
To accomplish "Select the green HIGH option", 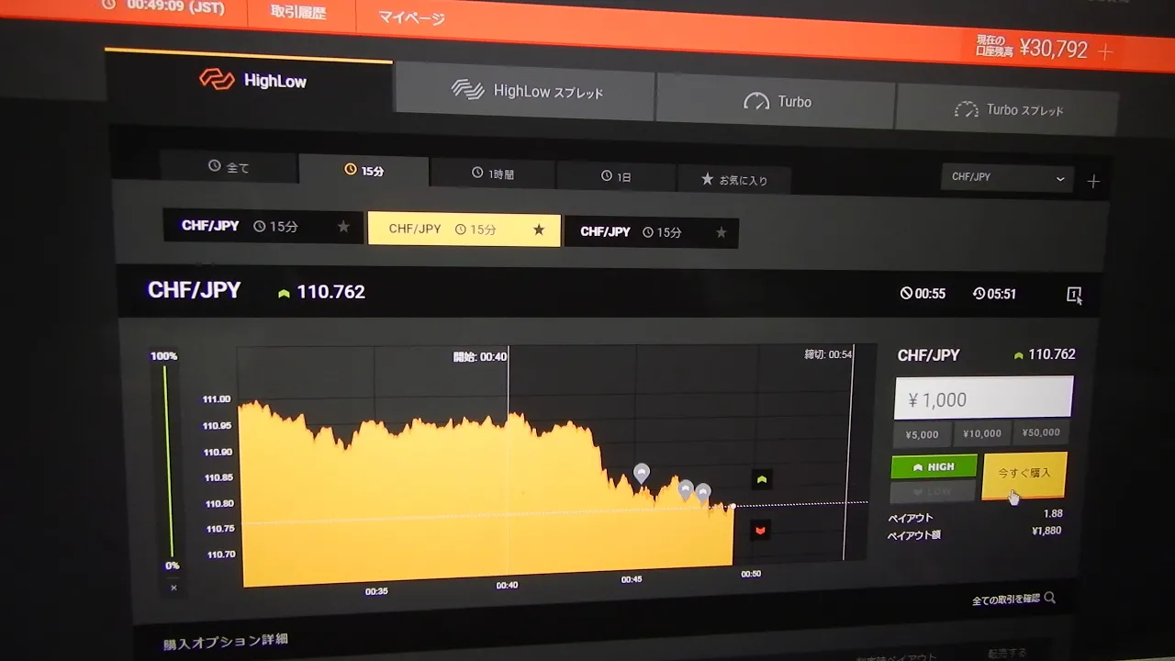I will point(934,466).
